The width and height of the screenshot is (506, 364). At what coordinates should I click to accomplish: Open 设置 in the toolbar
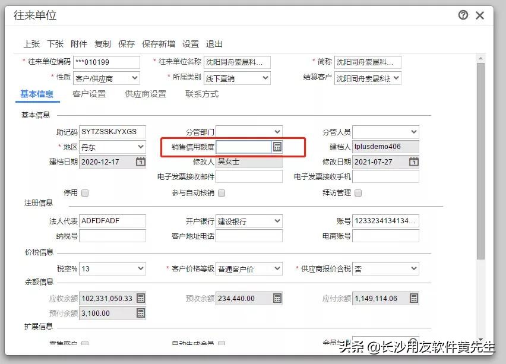click(x=191, y=44)
